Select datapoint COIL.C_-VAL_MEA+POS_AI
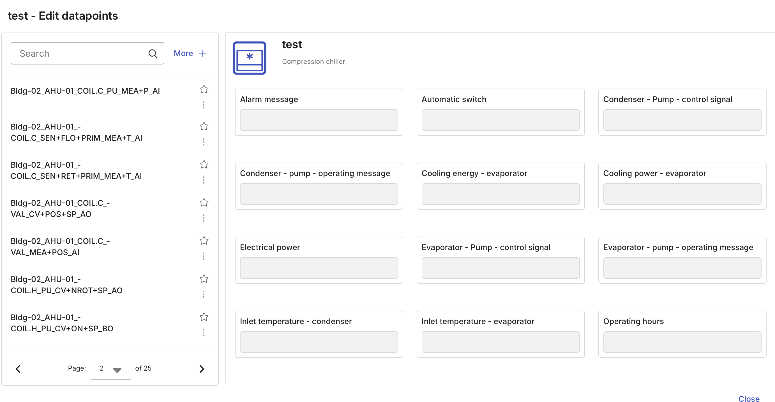775x402 pixels. (x=60, y=247)
